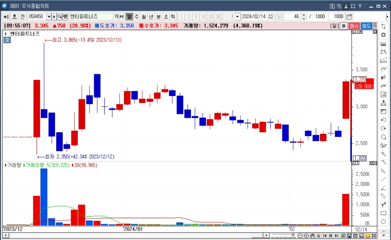Click the orange sun settings icon in bottom bar
The height and width of the screenshot is (240, 391).
coord(368,236)
